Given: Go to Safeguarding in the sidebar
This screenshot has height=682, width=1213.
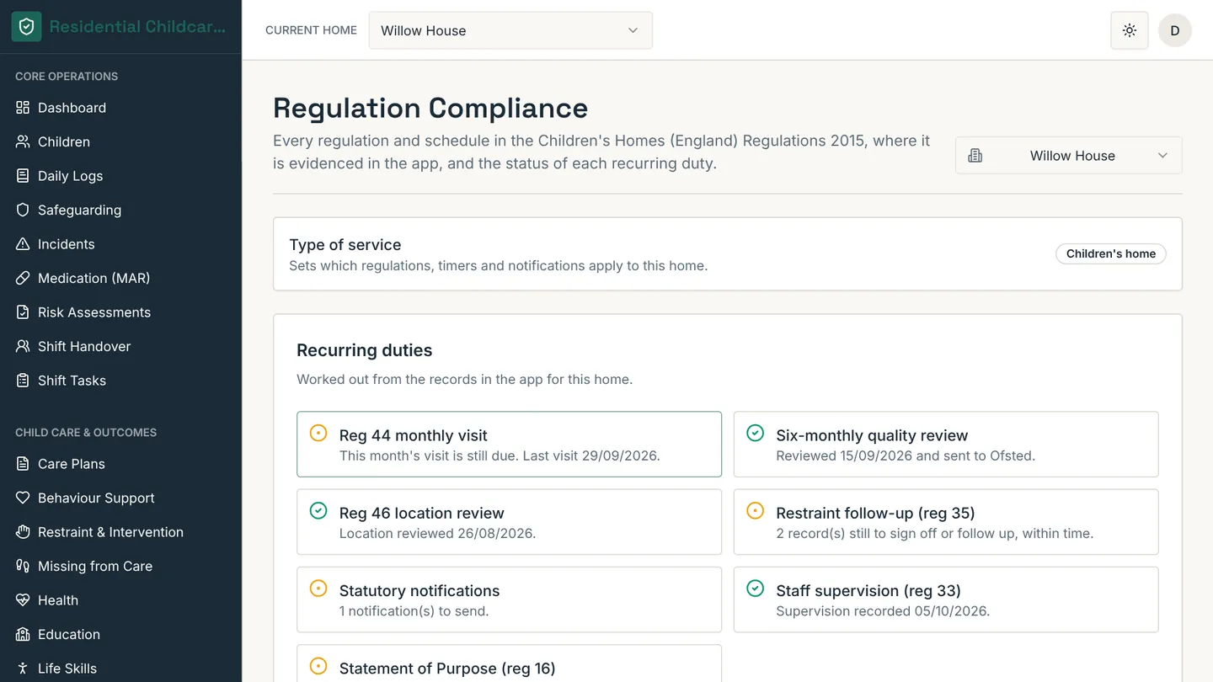Looking at the screenshot, I should (120, 210).
